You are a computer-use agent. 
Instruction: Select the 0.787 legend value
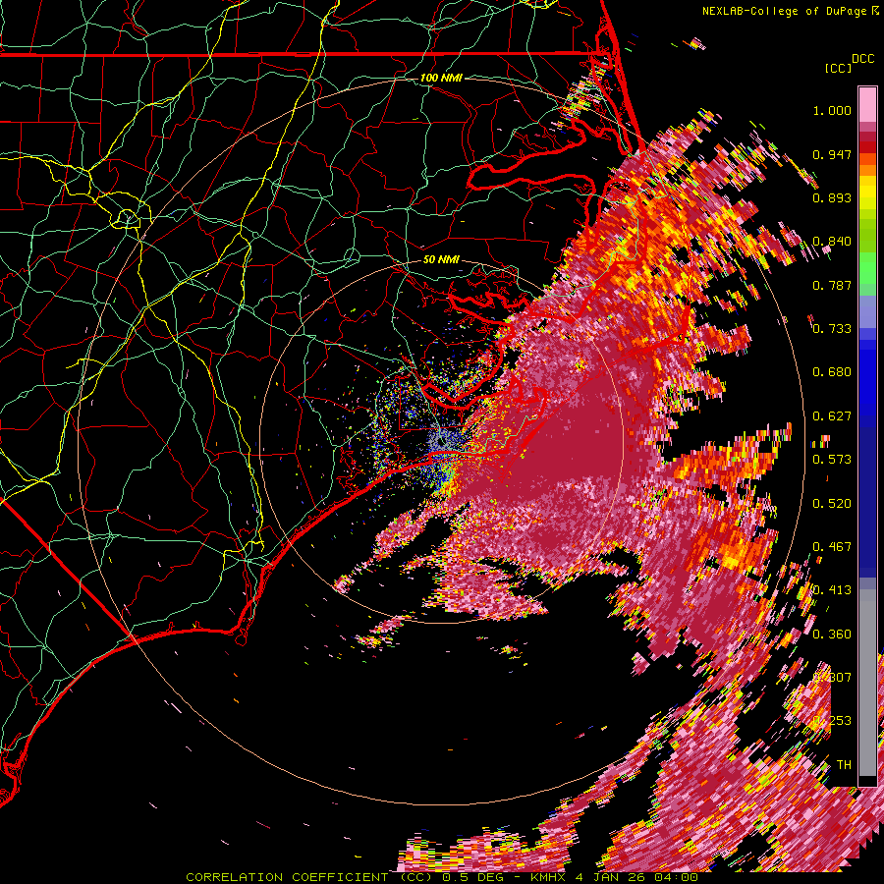(832, 285)
